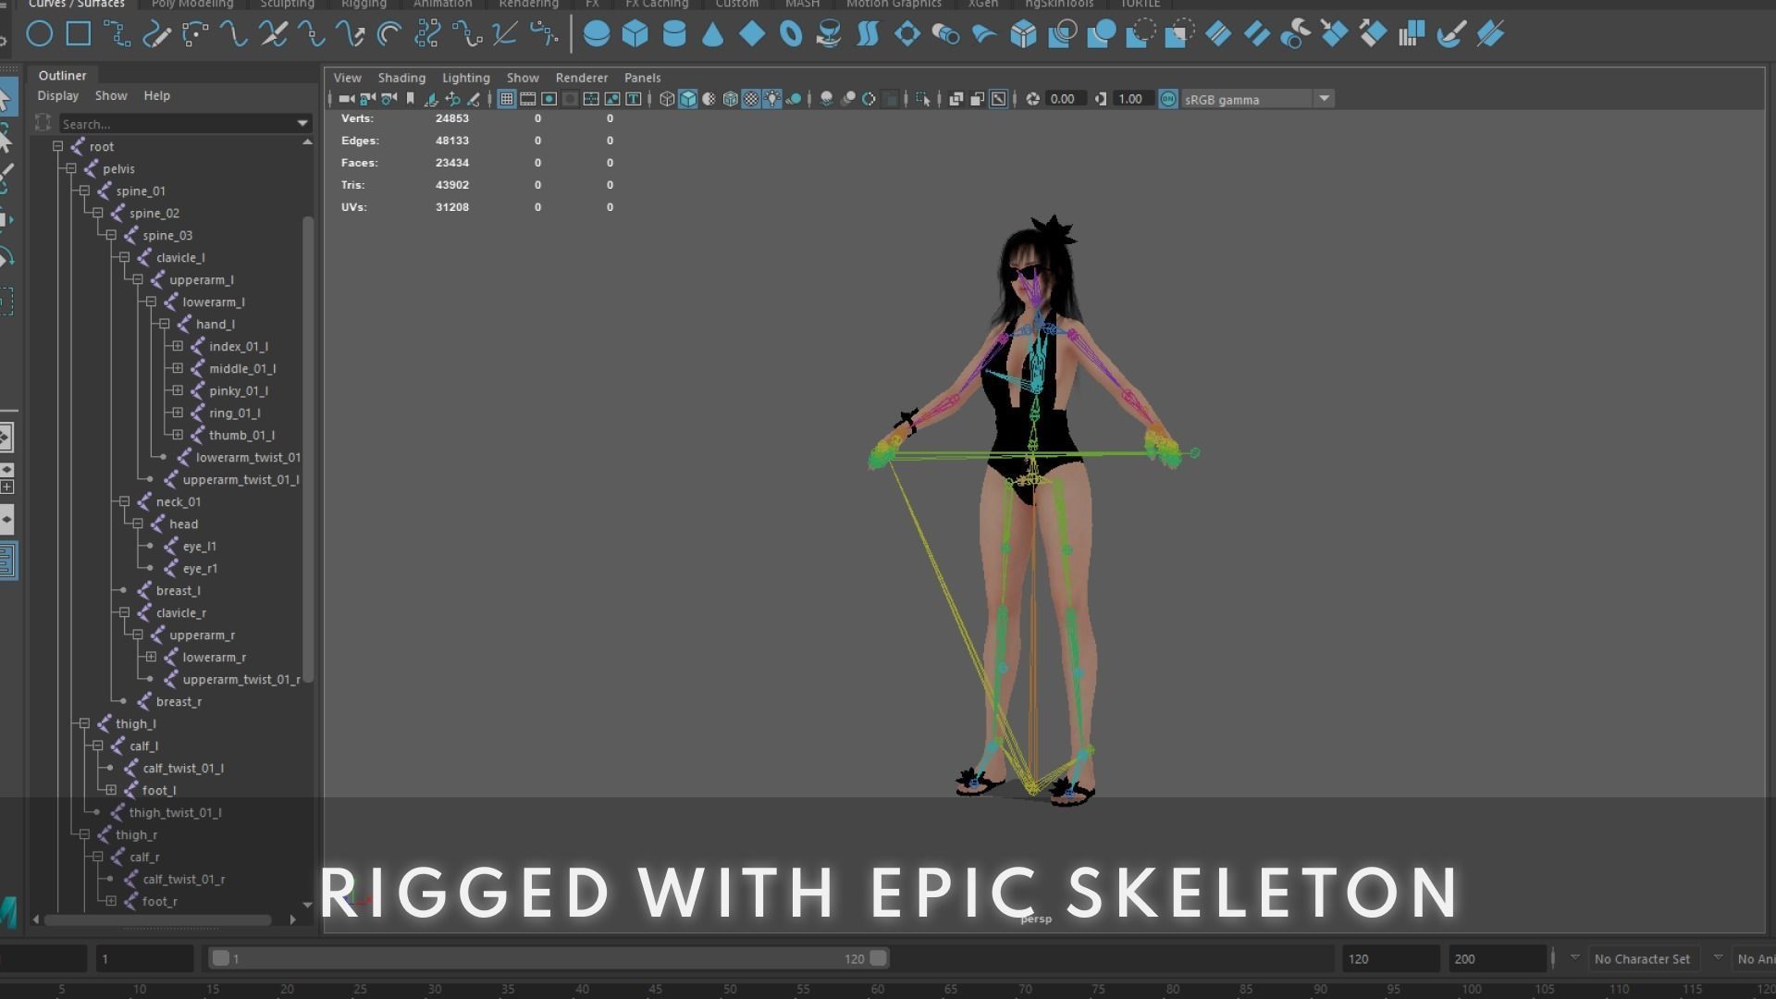Toggle wireframe display in viewport toolbar
The image size is (1776, 999).
pos(667,99)
